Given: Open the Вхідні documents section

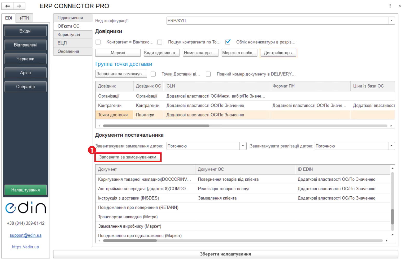Looking at the screenshot, I should pos(25,31).
